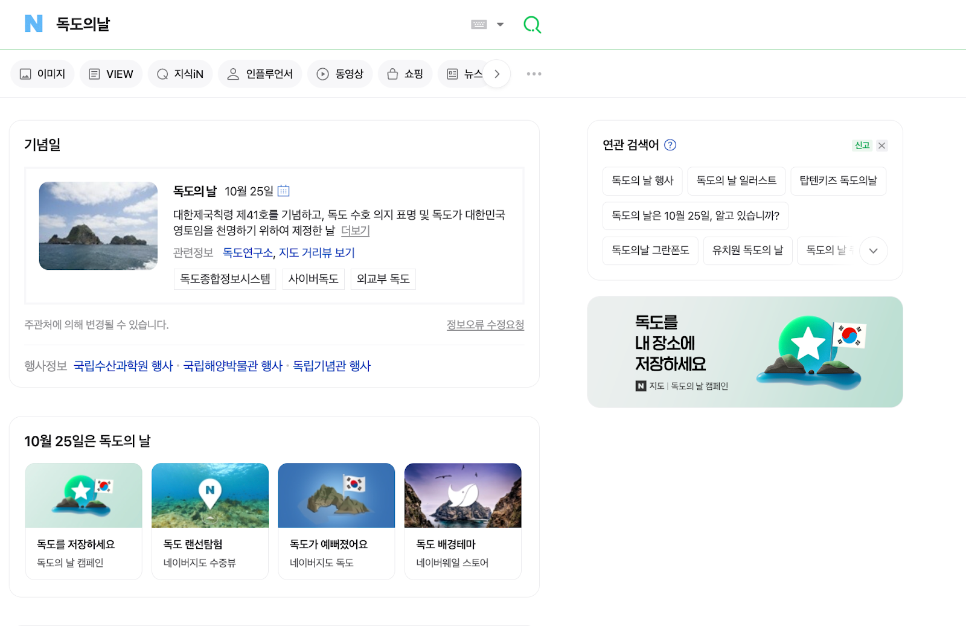Open 독도가 예뻐졌어요 card thumbnail
The height and width of the screenshot is (626, 966).
336,496
